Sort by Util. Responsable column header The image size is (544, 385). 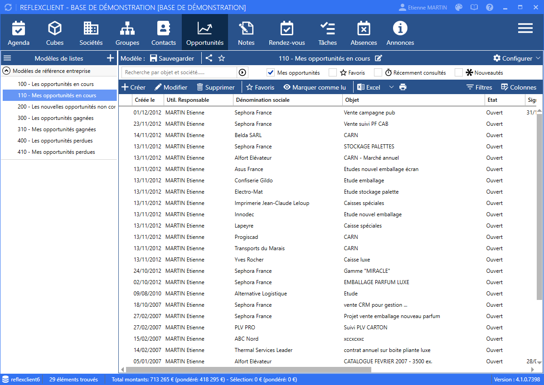pos(199,100)
